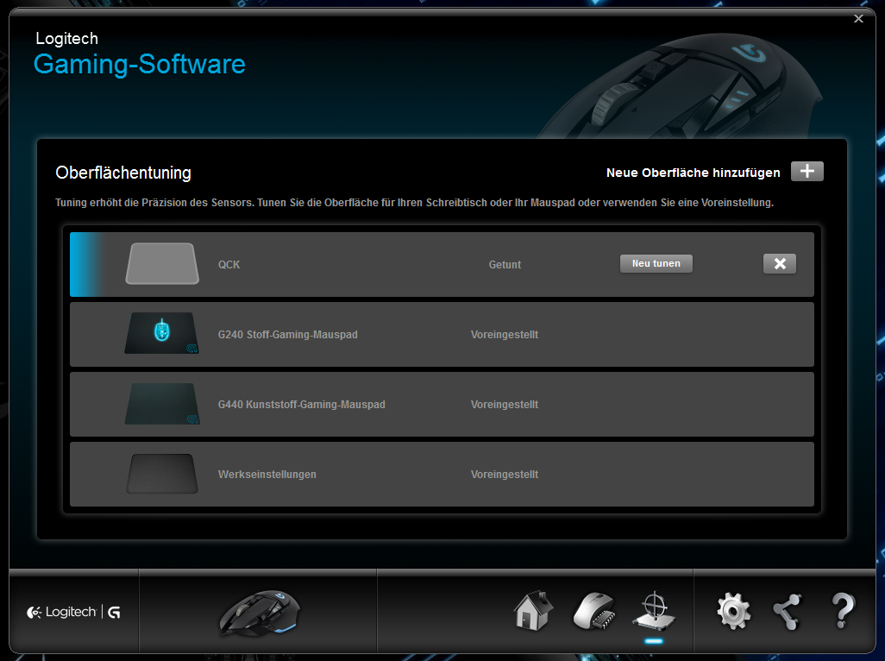Image resolution: width=885 pixels, height=661 pixels.
Task: Open on-board memory mouse customization icon
Action: pyautogui.click(x=594, y=611)
